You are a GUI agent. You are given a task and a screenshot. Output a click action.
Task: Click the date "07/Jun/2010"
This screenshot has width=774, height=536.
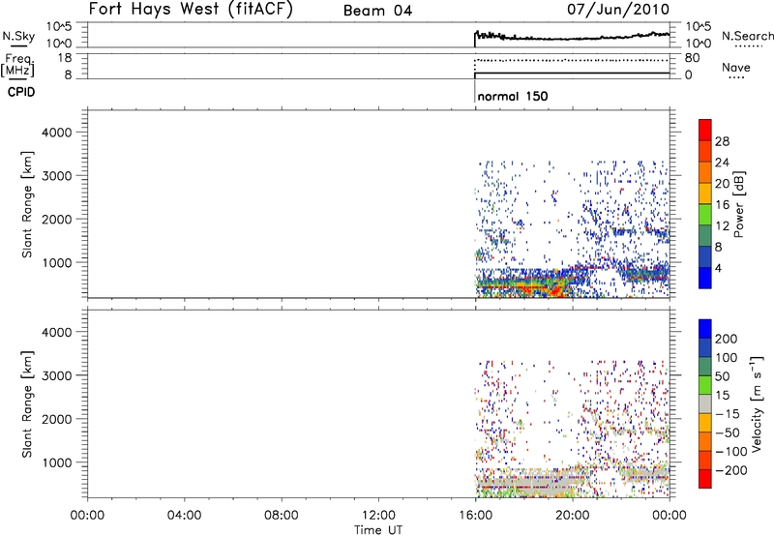(618, 10)
